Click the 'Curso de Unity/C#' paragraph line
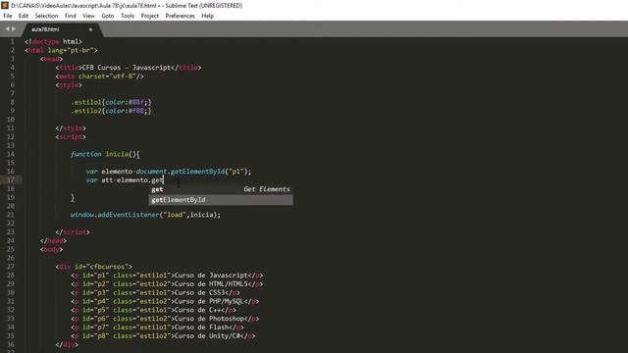This screenshot has width=628, height=353. coord(163,336)
